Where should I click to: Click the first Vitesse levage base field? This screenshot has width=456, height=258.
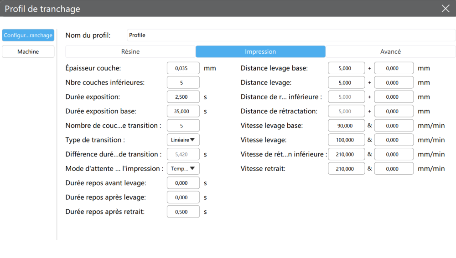[346, 125]
